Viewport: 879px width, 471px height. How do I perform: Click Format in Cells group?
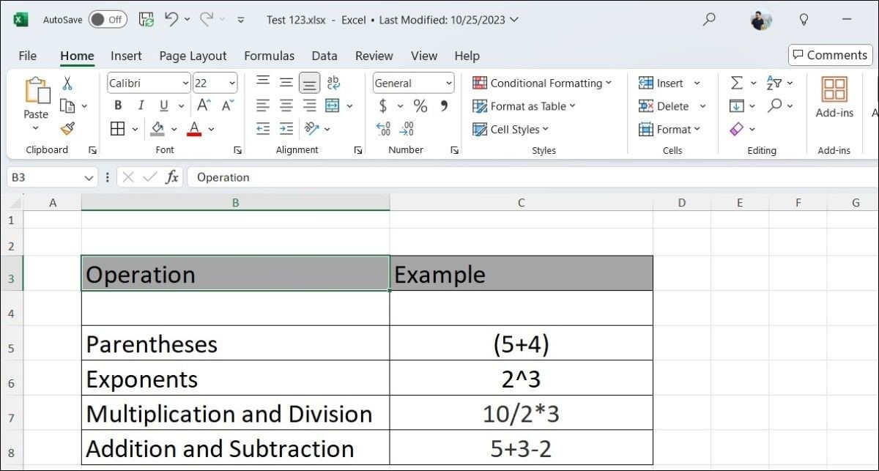[664, 129]
